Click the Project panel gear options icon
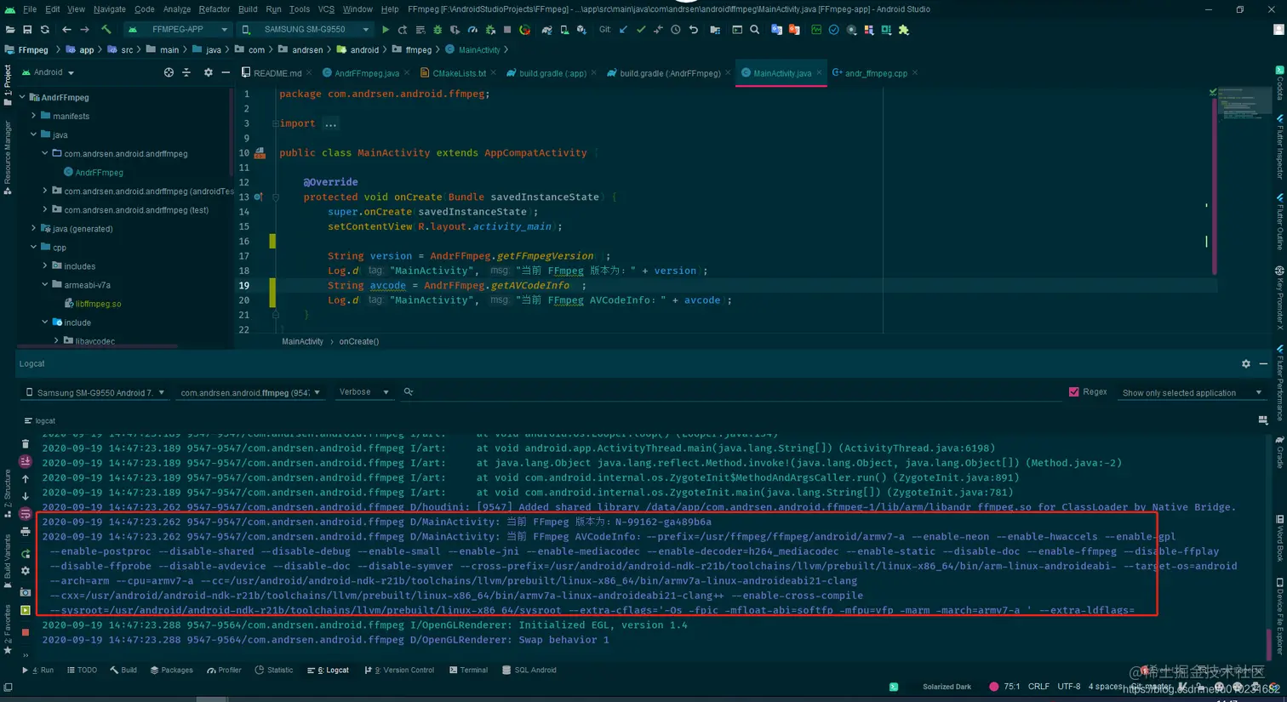This screenshot has width=1287, height=702. coord(209,73)
